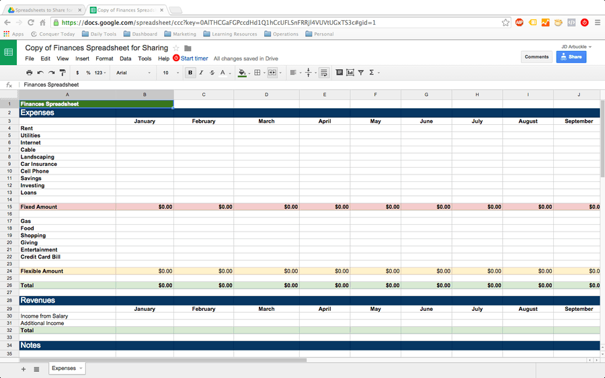605x378 pixels.
Task: Open the Expenses sheet tab
Action: [x=67, y=369]
